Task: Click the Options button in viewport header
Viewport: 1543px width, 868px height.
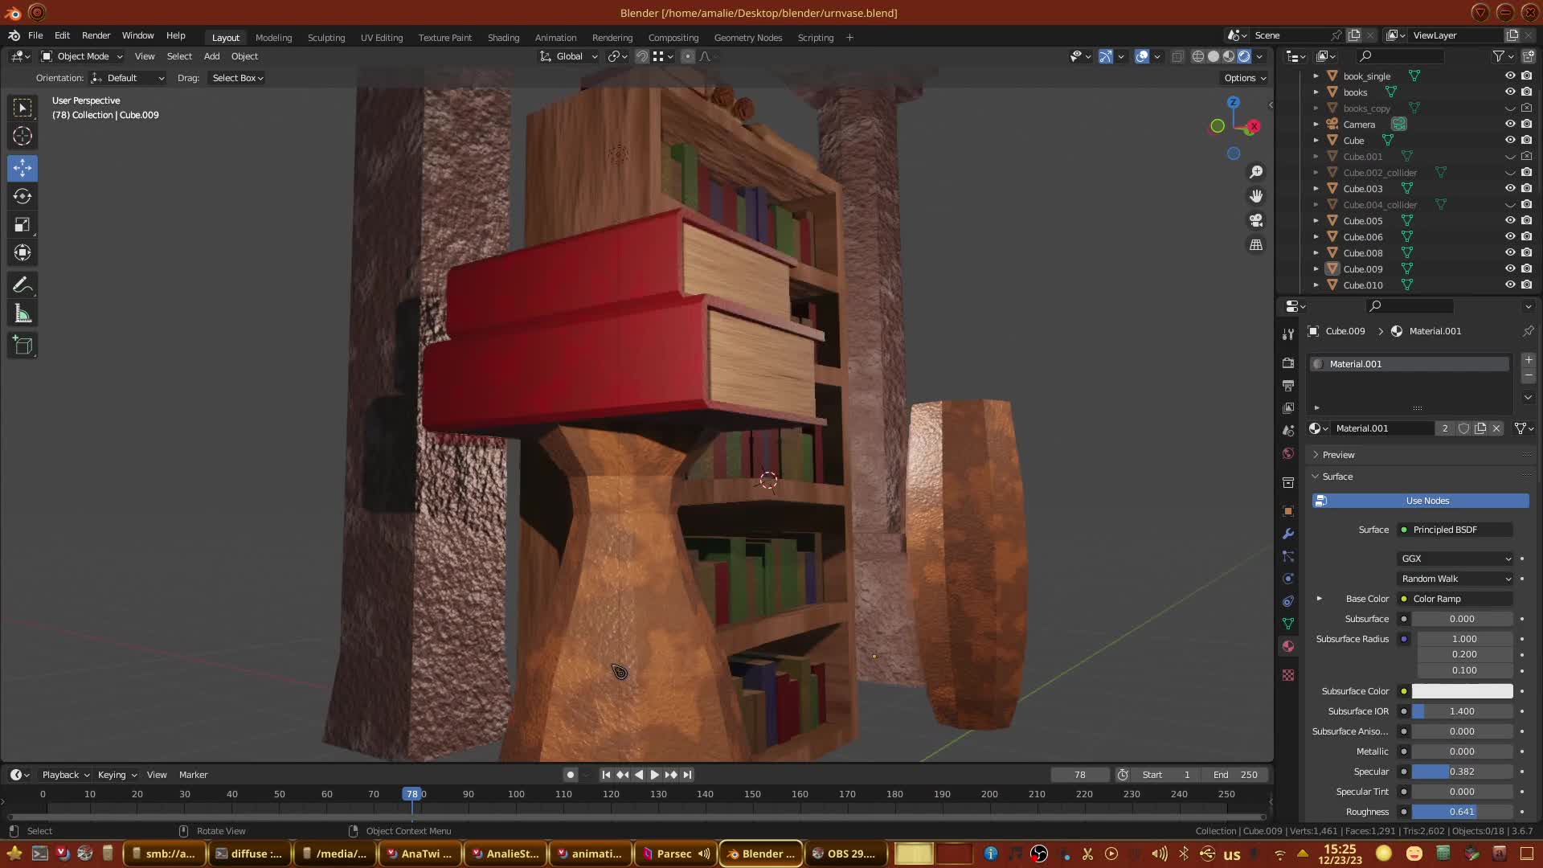Action: click(x=1244, y=78)
